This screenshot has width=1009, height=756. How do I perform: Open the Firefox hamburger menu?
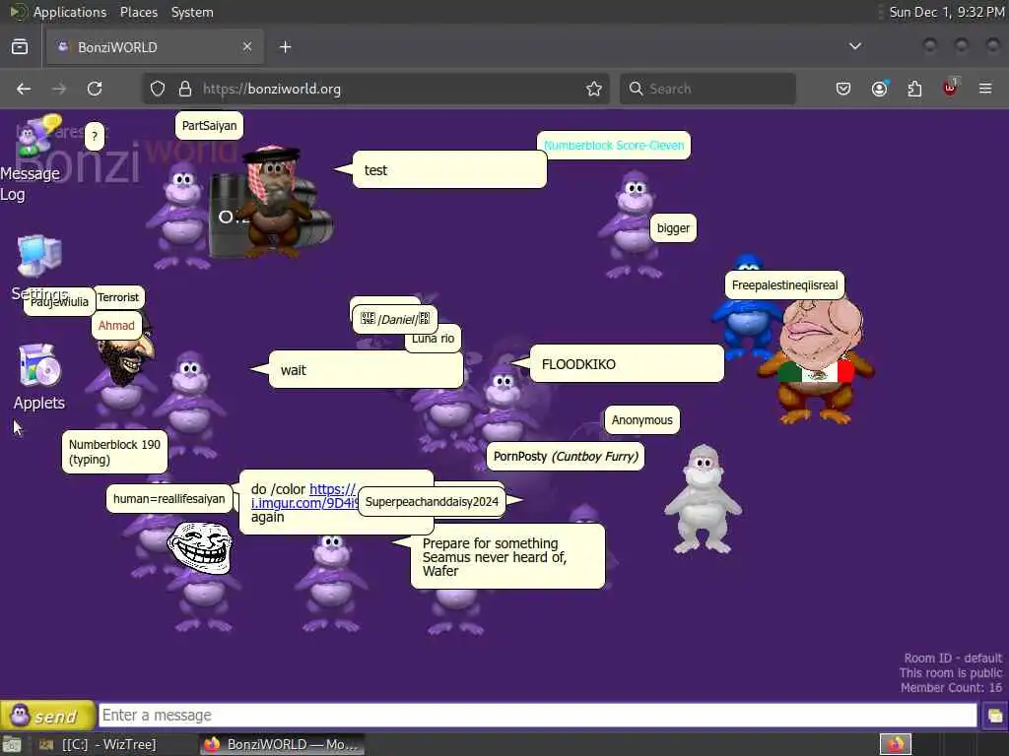tap(985, 89)
